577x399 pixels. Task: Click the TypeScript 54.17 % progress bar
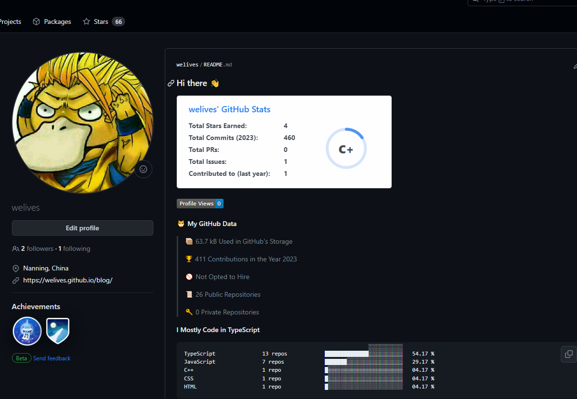(x=363, y=354)
